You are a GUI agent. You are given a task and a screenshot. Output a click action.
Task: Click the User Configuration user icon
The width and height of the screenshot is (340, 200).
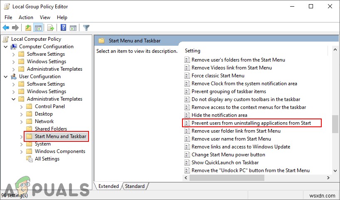pos(14,77)
